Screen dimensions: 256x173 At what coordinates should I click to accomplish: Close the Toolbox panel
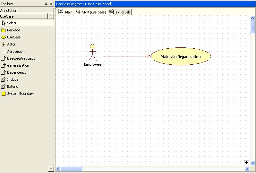coord(51,4)
